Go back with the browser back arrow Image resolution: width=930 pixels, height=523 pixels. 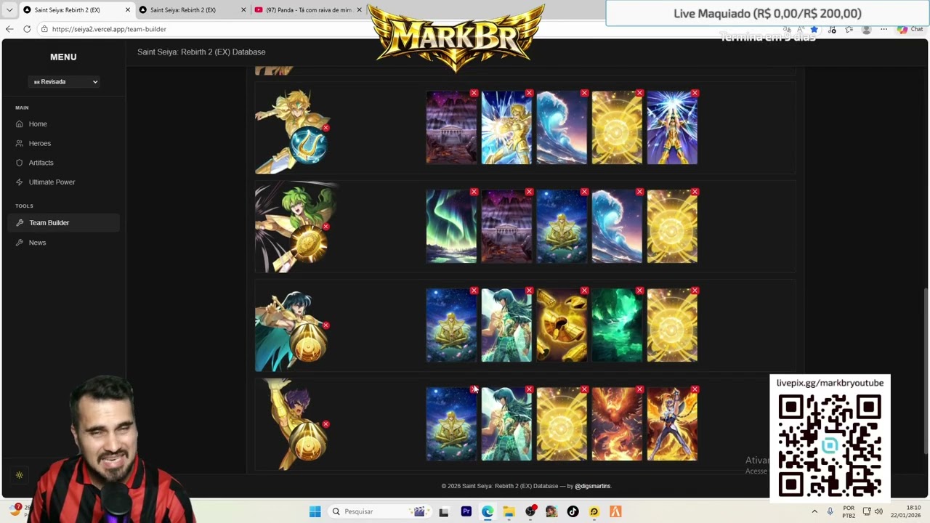point(9,29)
